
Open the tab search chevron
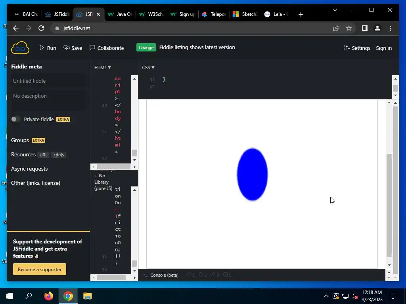[x=335, y=10]
